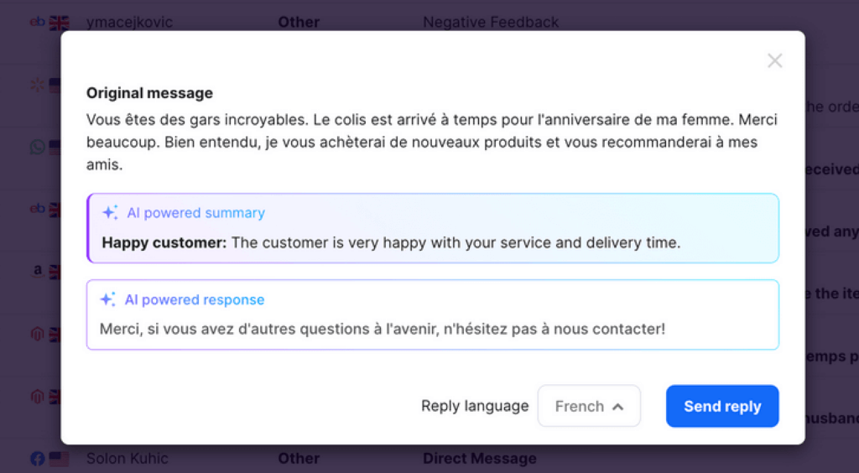Select the ymacejkovic row username
Viewport: 859px width, 473px height.
129,23
